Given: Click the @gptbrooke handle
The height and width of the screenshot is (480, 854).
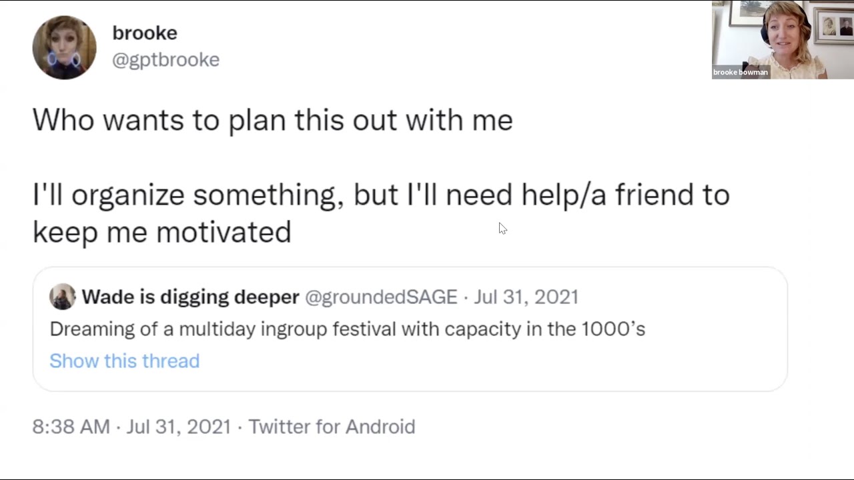Looking at the screenshot, I should tap(165, 59).
